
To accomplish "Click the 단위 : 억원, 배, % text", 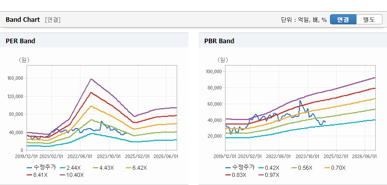I will [304, 20].
